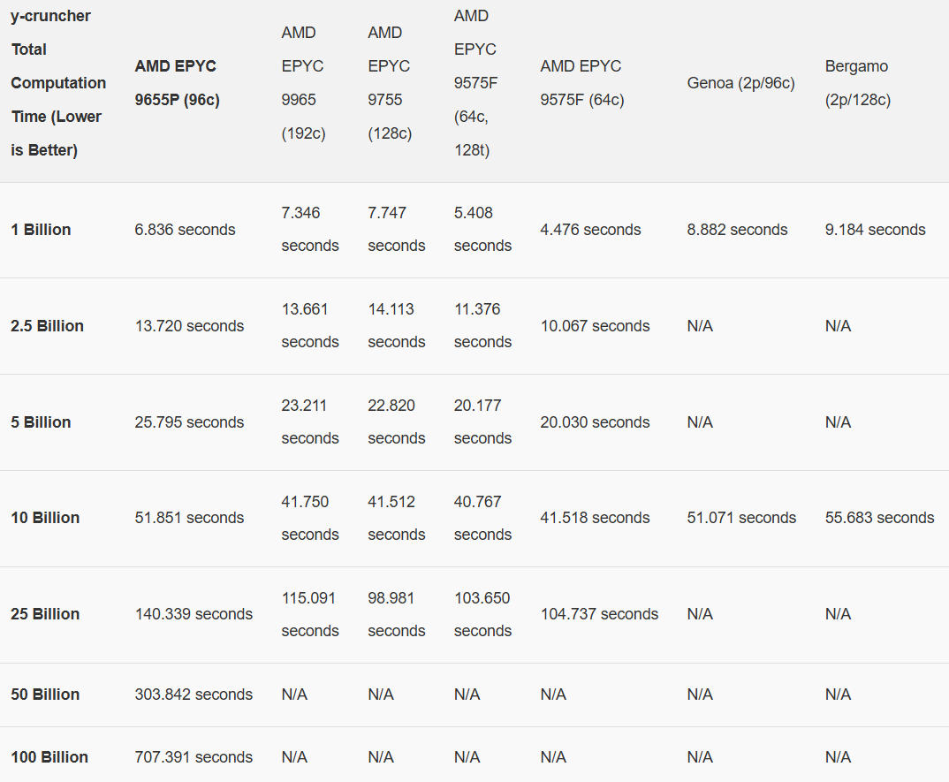Click the EPYC 9965 N/A in the 50 Billion row
The image size is (949, 782).
pos(294,695)
